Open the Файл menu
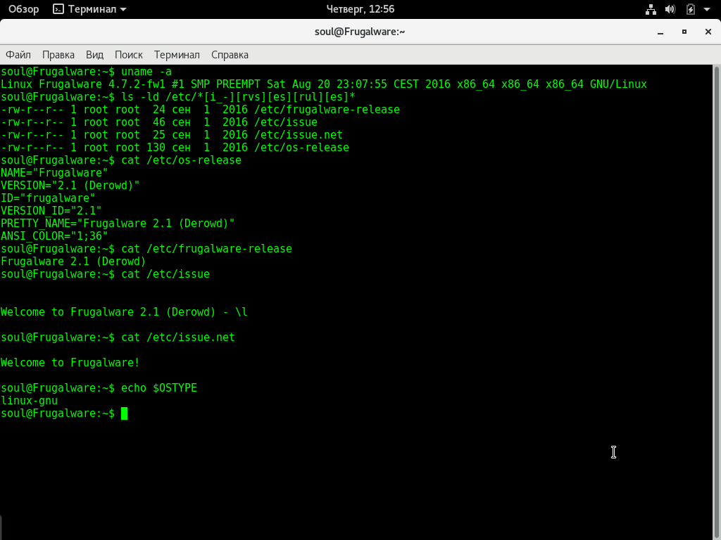Image resolution: width=721 pixels, height=540 pixels. [18, 55]
